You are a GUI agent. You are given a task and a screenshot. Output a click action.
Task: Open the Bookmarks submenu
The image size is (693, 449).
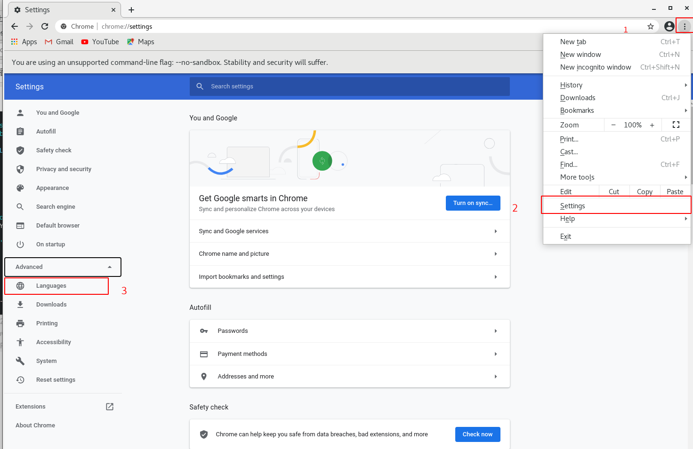point(617,110)
